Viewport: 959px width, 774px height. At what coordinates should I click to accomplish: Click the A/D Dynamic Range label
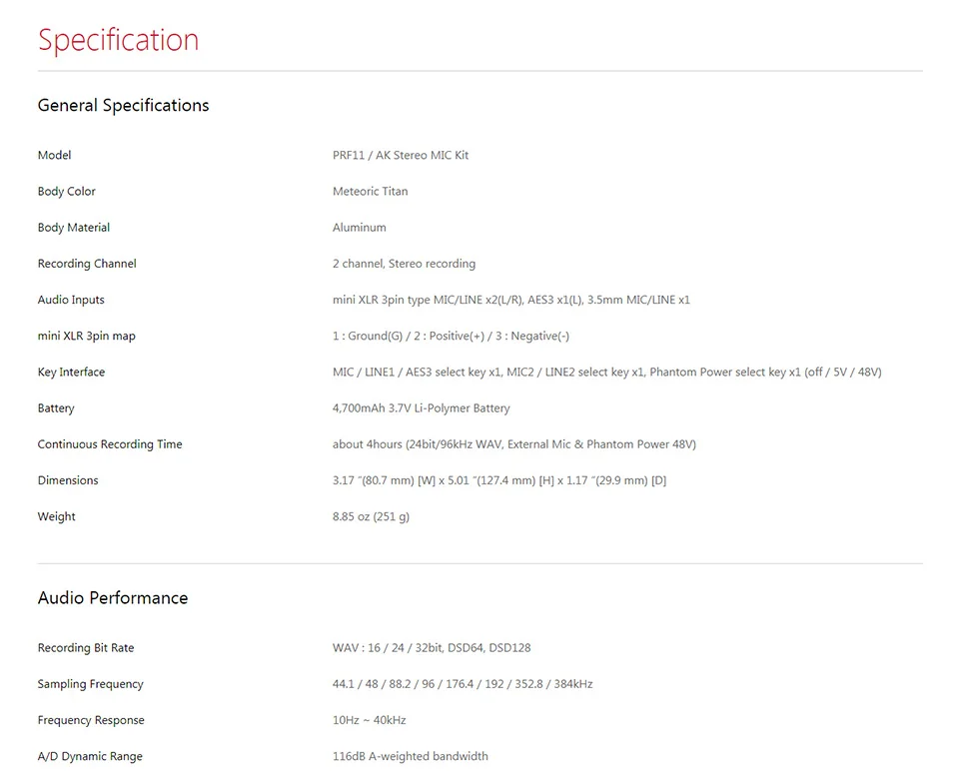[90, 756]
